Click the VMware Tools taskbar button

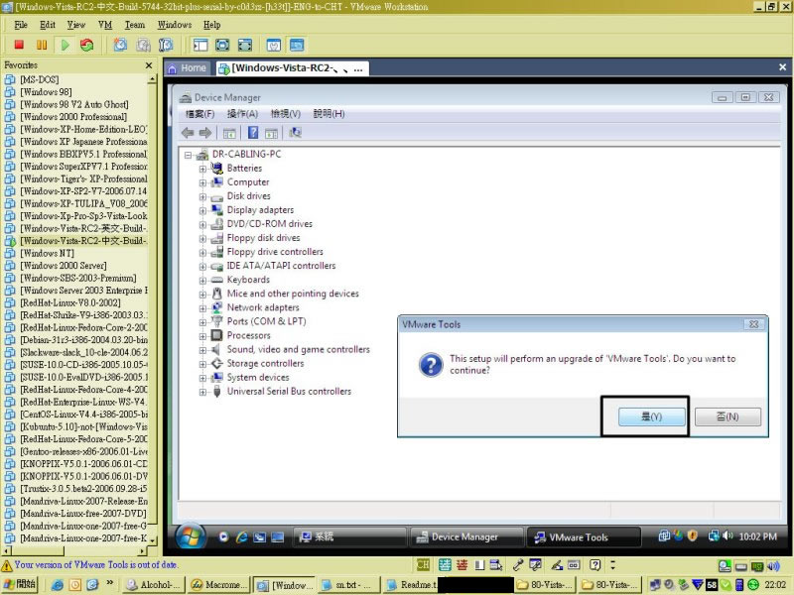[x=585, y=536]
